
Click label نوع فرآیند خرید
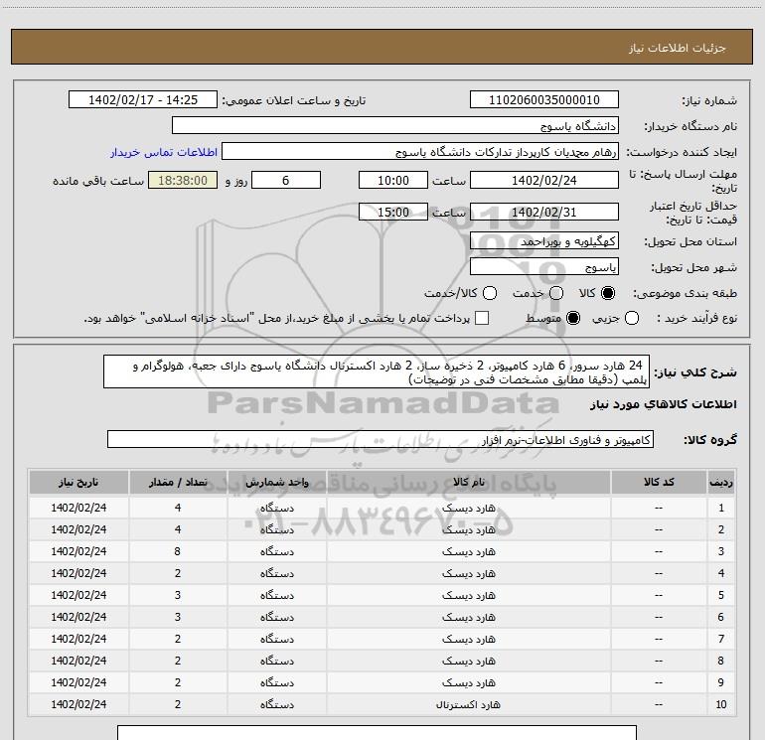(x=697, y=318)
